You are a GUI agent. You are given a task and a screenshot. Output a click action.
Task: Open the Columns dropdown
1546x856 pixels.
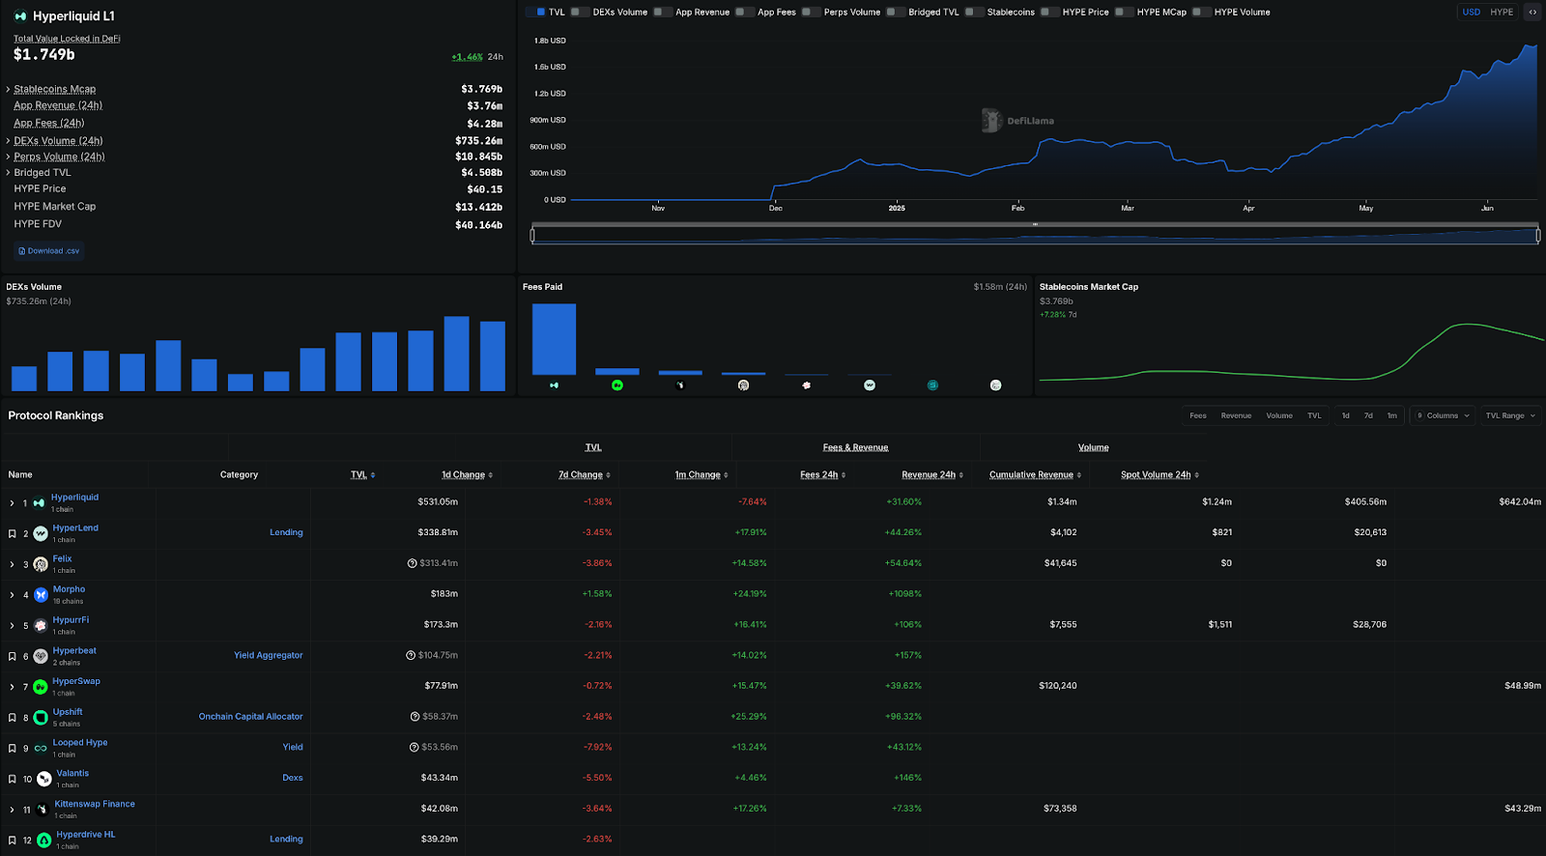tap(1443, 415)
